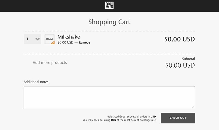219x130 pixels.
Task: Click the current exchange rate notice line
Action: pyautogui.click(x=120, y=120)
